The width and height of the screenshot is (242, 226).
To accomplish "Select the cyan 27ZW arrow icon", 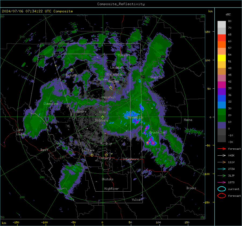I will pyautogui.click(x=222, y=169).
